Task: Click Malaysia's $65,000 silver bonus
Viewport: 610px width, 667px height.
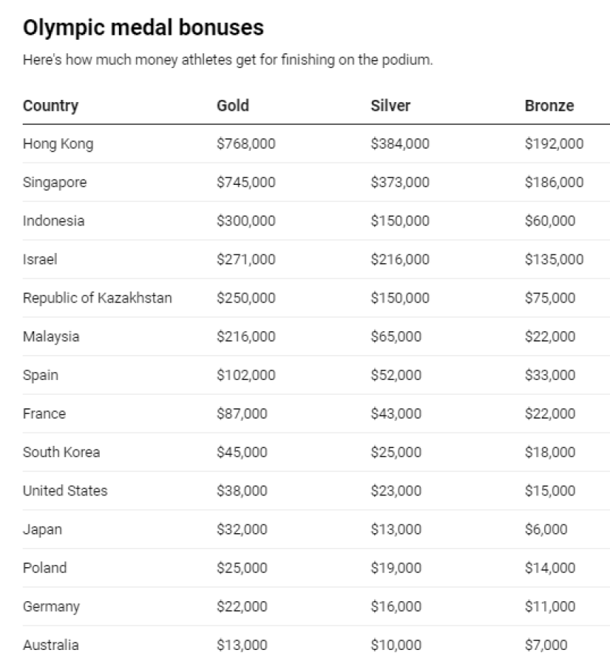Action: [396, 336]
